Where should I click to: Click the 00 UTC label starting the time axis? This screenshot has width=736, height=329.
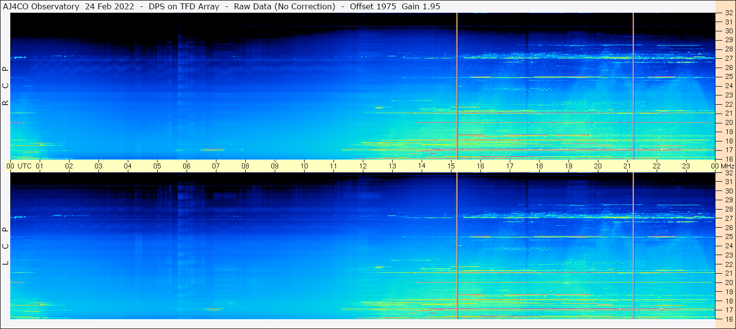click(19, 166)
